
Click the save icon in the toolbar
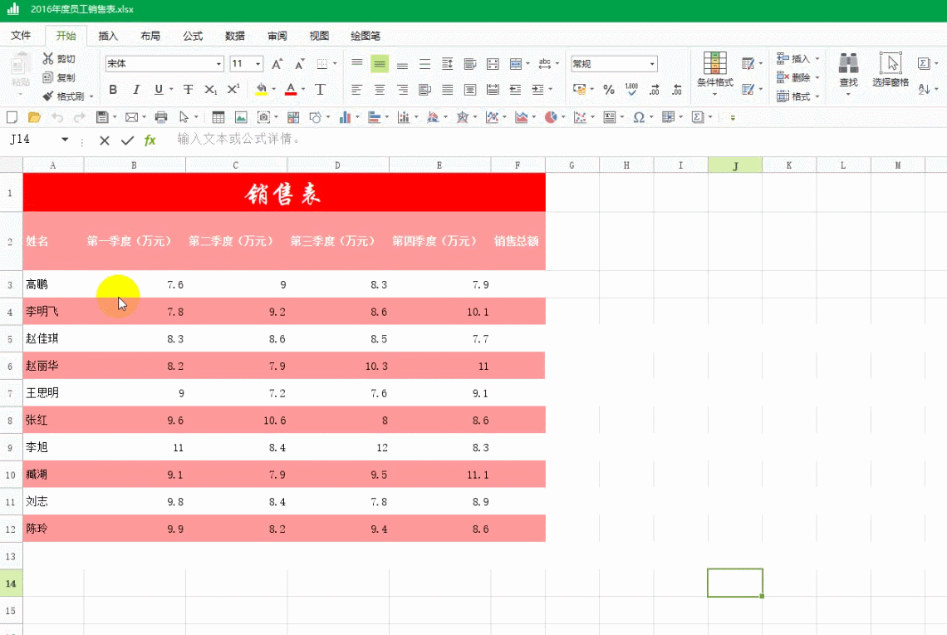pyautogui.click(x=102, y=117)
